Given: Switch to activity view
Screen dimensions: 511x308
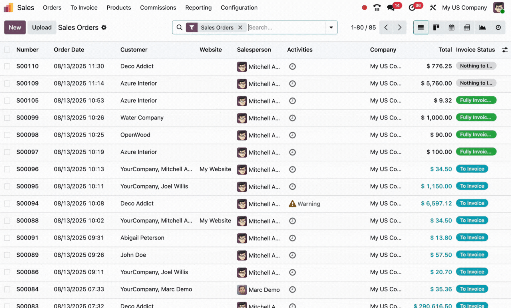Looking at the screenshot, I should click(x=498, y=27).
